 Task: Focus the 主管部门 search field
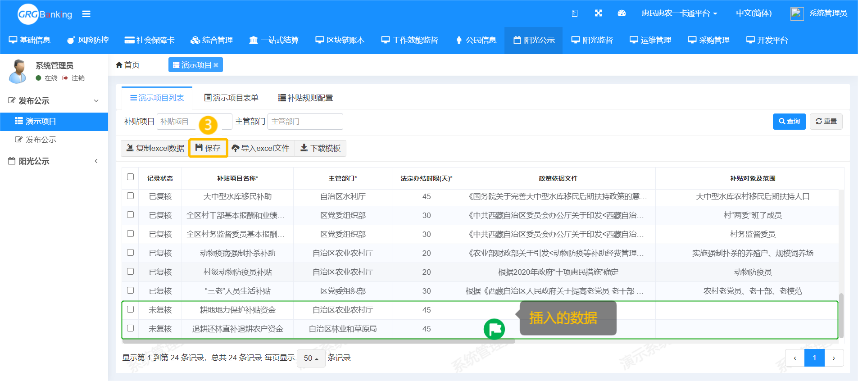pos(305,122)
